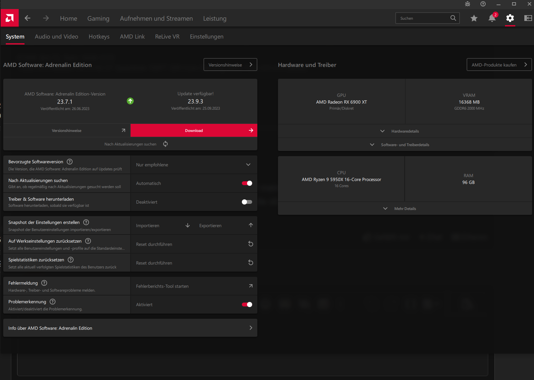Switch to AMD Link tab
534x380 pixels.
pos(132,36)
